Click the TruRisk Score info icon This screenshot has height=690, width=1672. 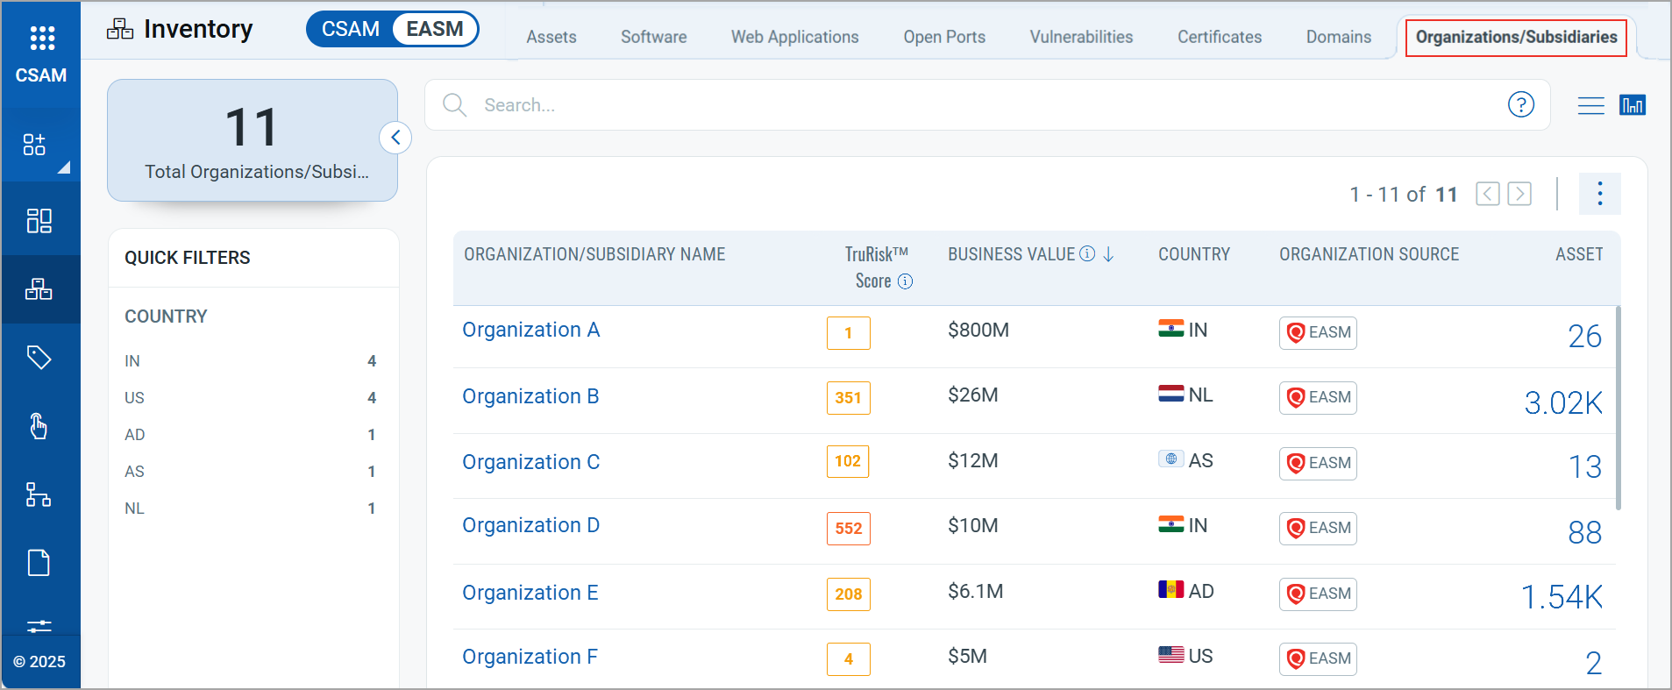coord(906,281)
